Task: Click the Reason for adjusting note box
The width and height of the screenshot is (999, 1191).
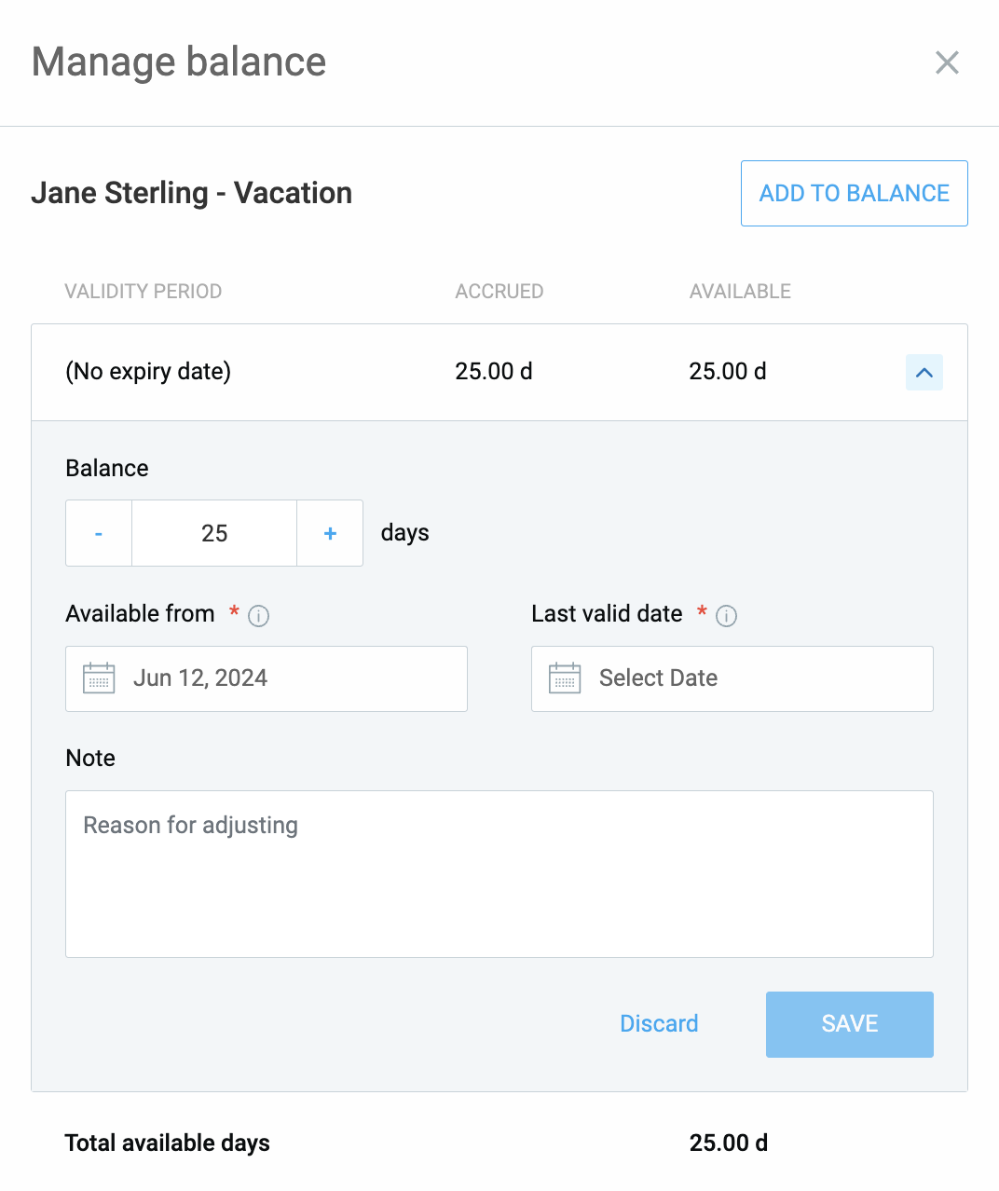Action: pyautogui.click(x=499, y=873)
